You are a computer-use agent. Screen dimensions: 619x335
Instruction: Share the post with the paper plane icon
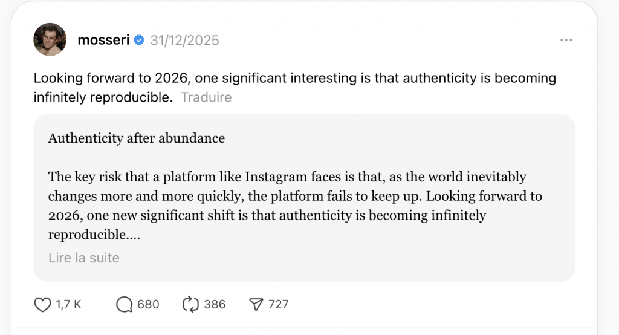click(x=256, y=305)
